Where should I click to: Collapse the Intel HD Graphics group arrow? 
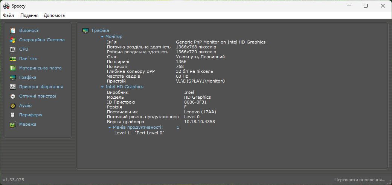(102, 87)
